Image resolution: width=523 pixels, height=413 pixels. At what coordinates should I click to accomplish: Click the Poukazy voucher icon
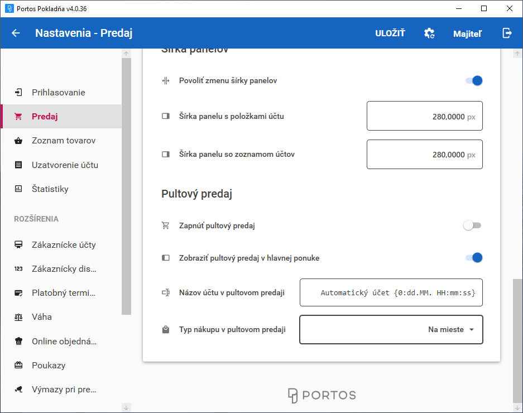tap(18, 366)
